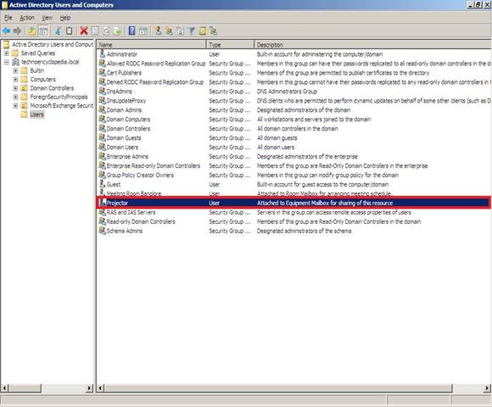Expand the Builtin container
Screen dimensions: 492x407
tap(15, 70)
